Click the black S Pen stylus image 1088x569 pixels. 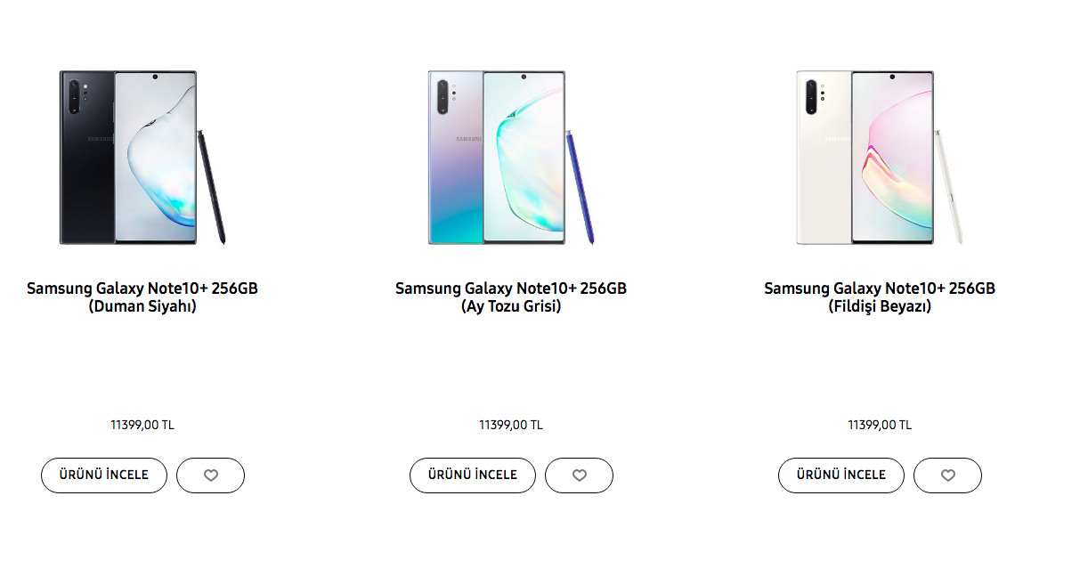pyautogui.click(x=212, y=187)
